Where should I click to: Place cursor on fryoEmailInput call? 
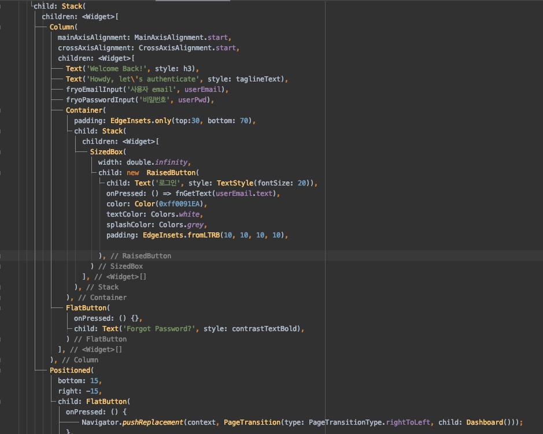94,90
